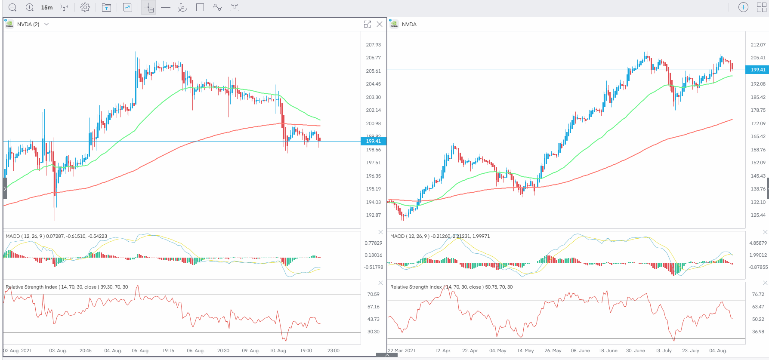This screenshot has width=769, height=360.
Task: Open the chart grid layout selector
Action: click(761, 7)
